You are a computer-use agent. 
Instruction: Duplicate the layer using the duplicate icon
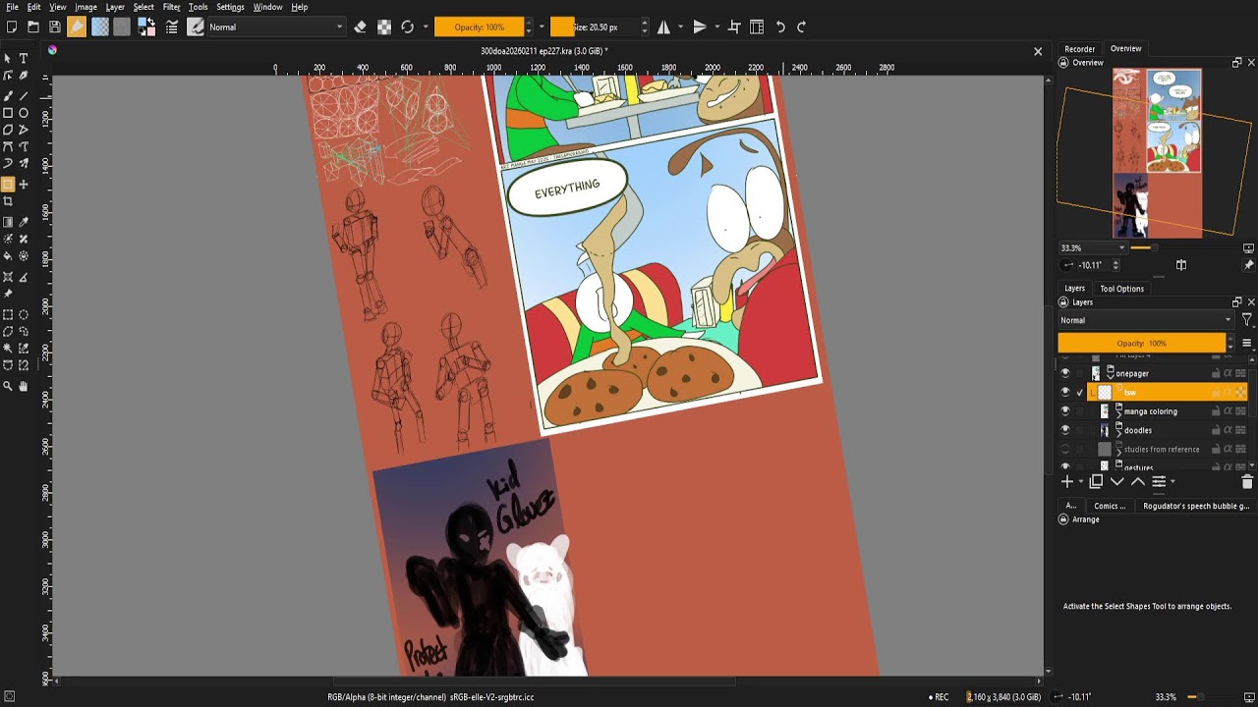(1096, 482)
